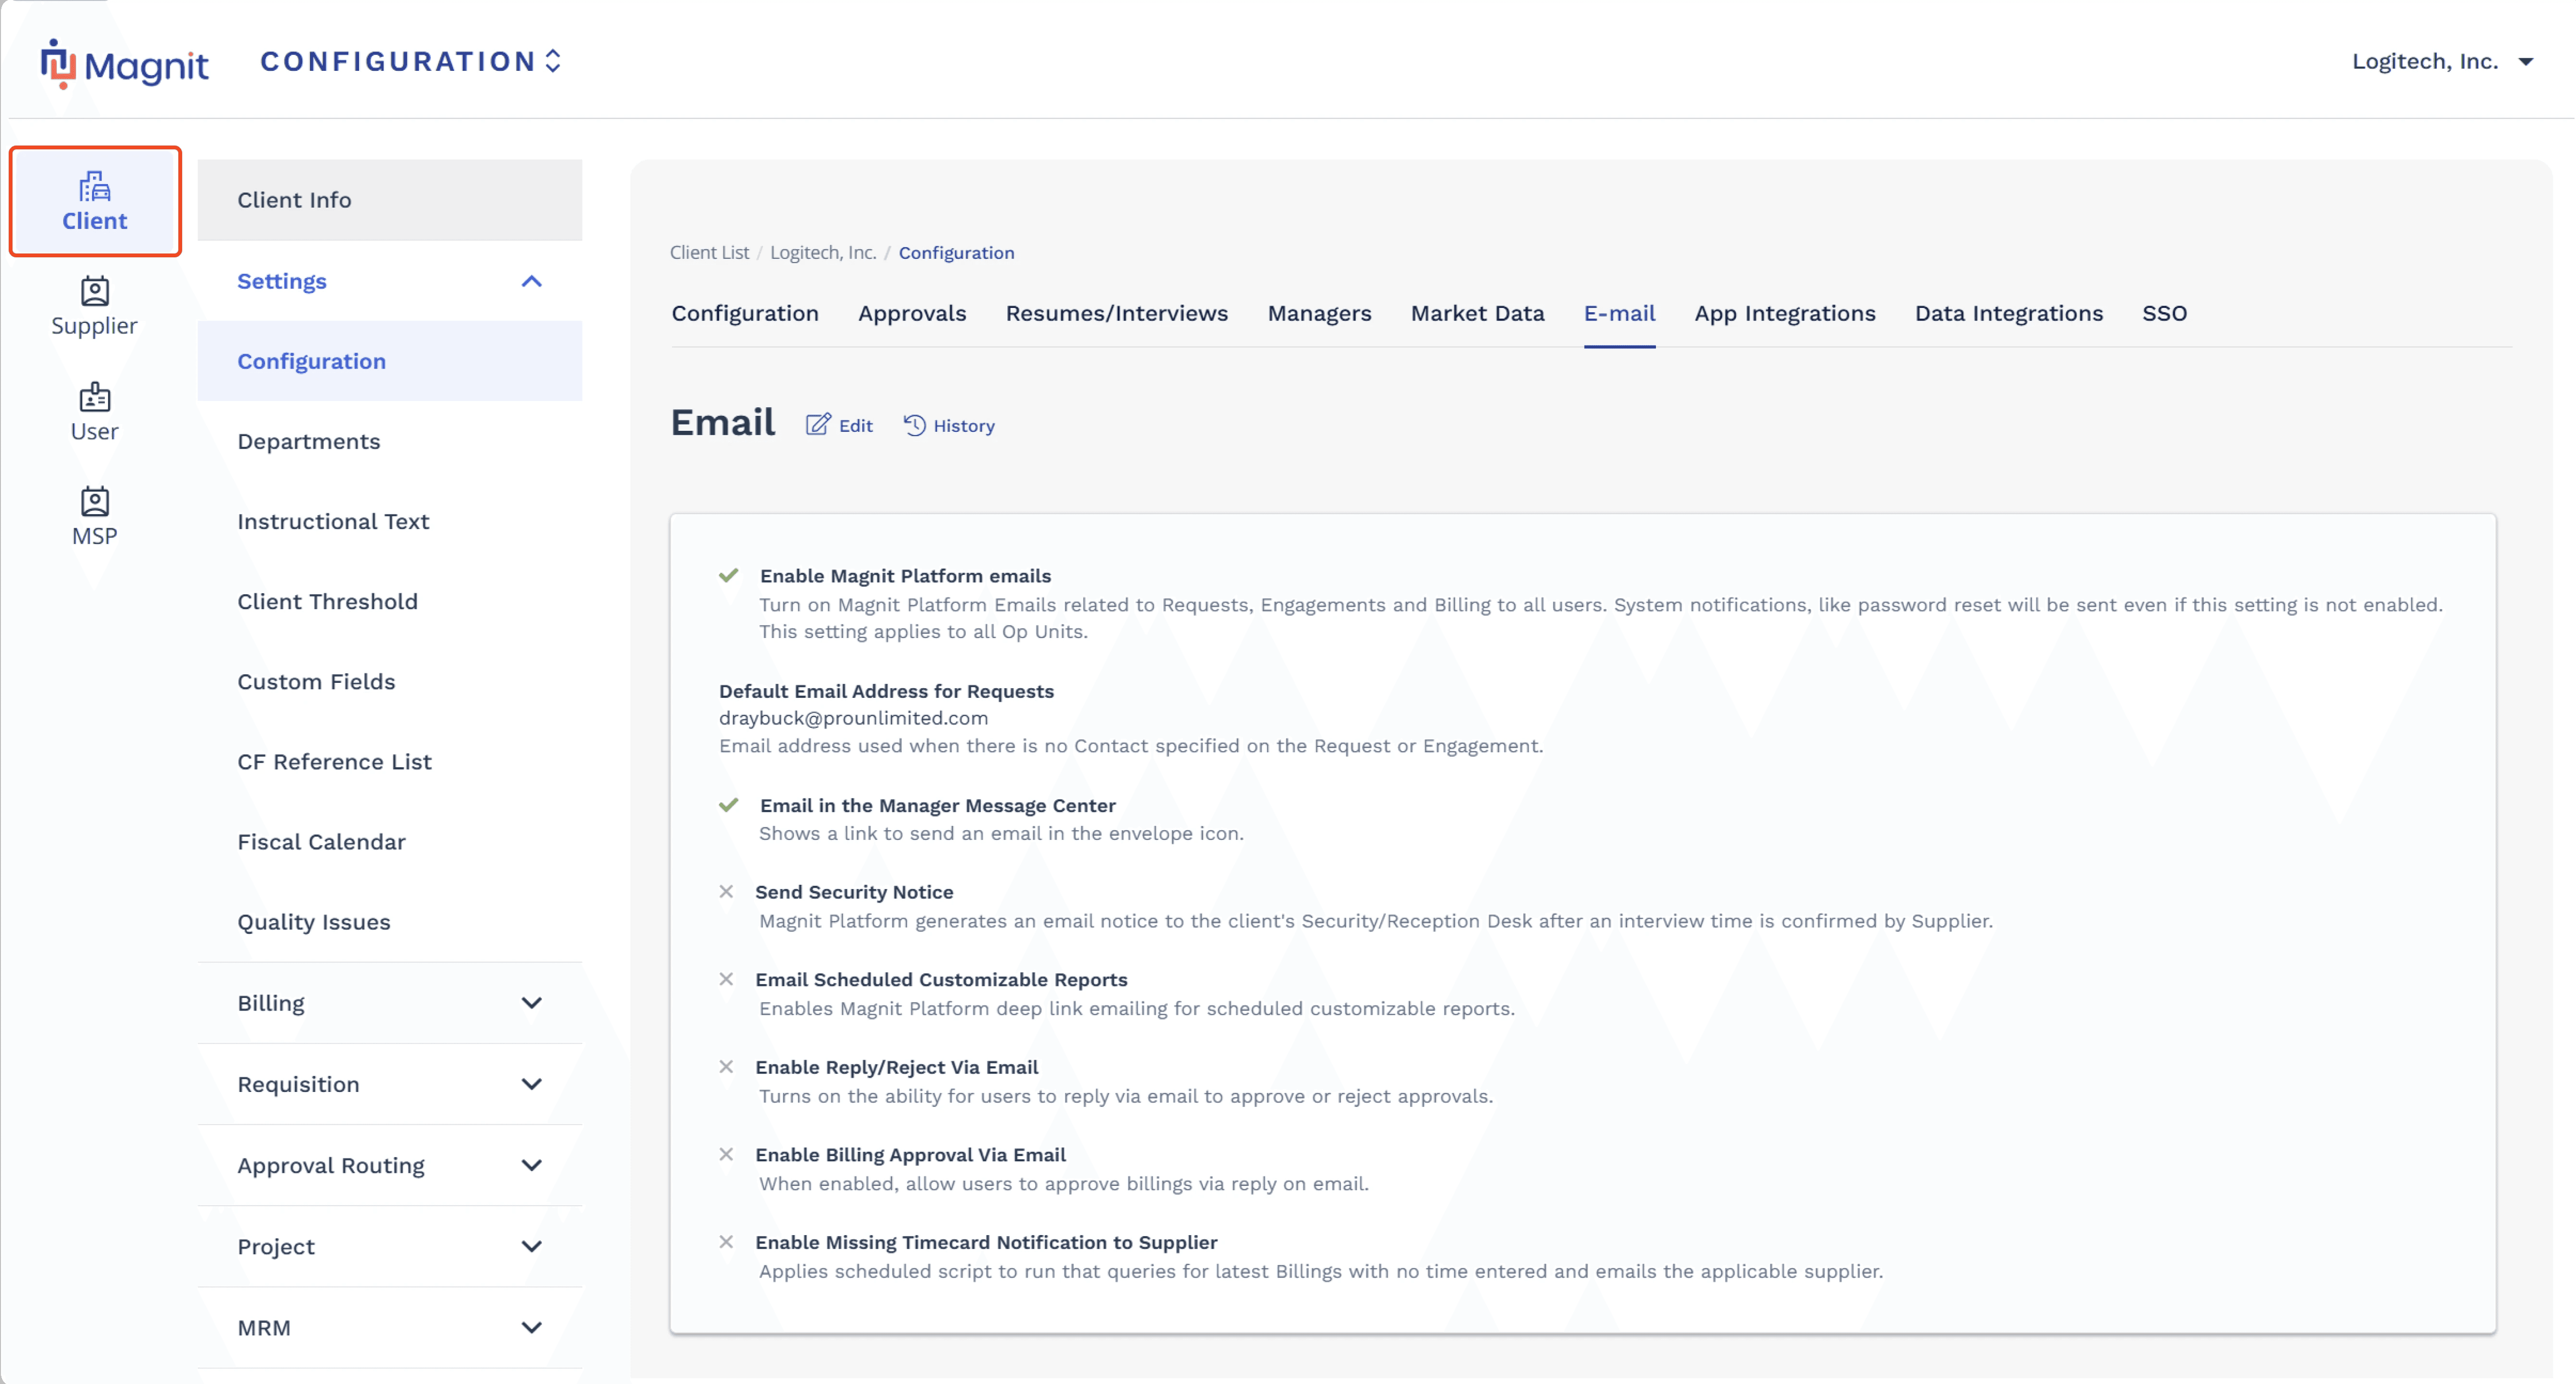
Task: Click the Enable Reply/Reject Via Email X indicator
Action: (727, 1067)
